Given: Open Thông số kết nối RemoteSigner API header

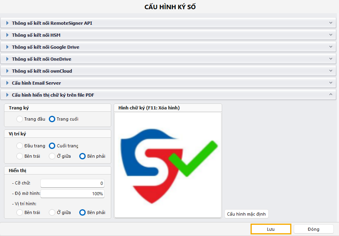Looking at the screenshot, I should click(x=168, y=23).
